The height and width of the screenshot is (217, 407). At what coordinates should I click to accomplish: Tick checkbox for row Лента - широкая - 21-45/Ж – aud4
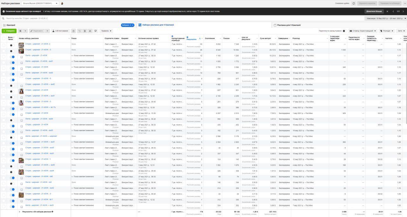tap(3, 120)
